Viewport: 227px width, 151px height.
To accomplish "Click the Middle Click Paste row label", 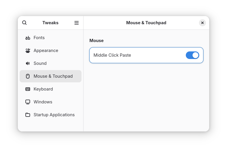I will coord(112,55).
